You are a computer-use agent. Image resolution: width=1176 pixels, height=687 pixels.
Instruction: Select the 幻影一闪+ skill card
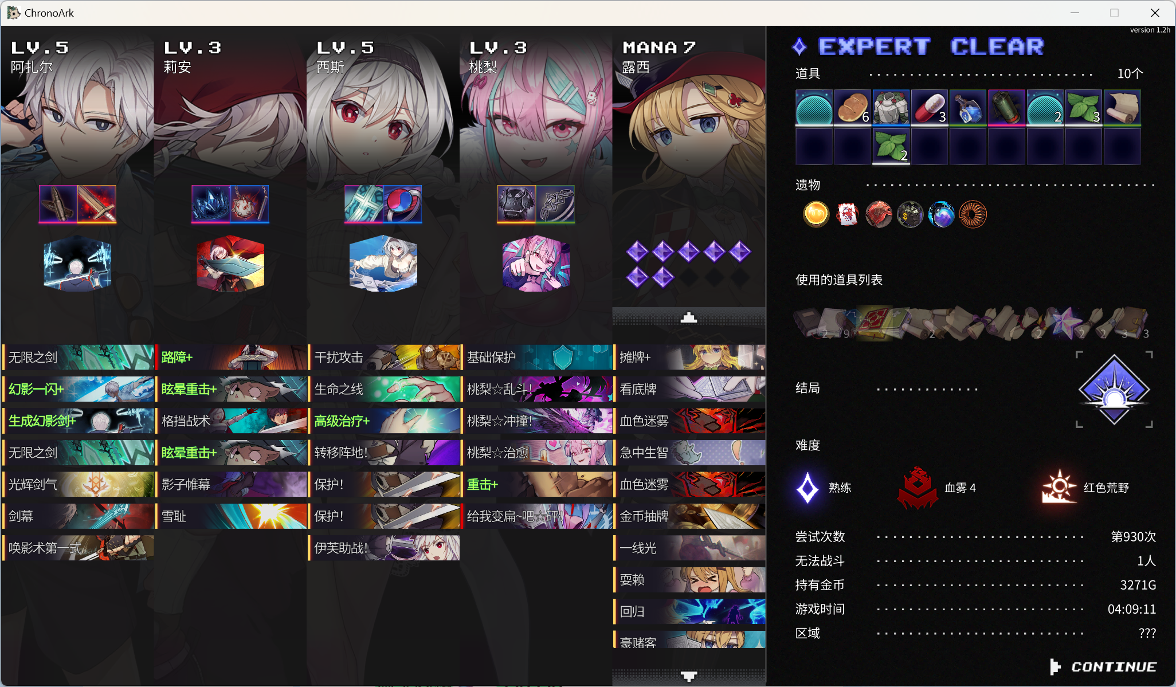point(79,389)
